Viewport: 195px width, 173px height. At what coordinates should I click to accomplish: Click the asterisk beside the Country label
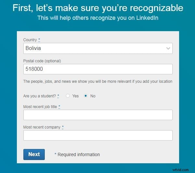pos(39,40)
